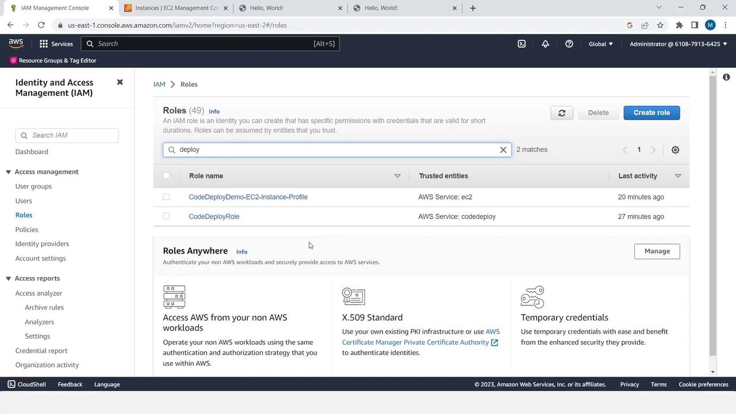Open the tab search dropdown arrow

pyautogui.click(x=659, y=7)
